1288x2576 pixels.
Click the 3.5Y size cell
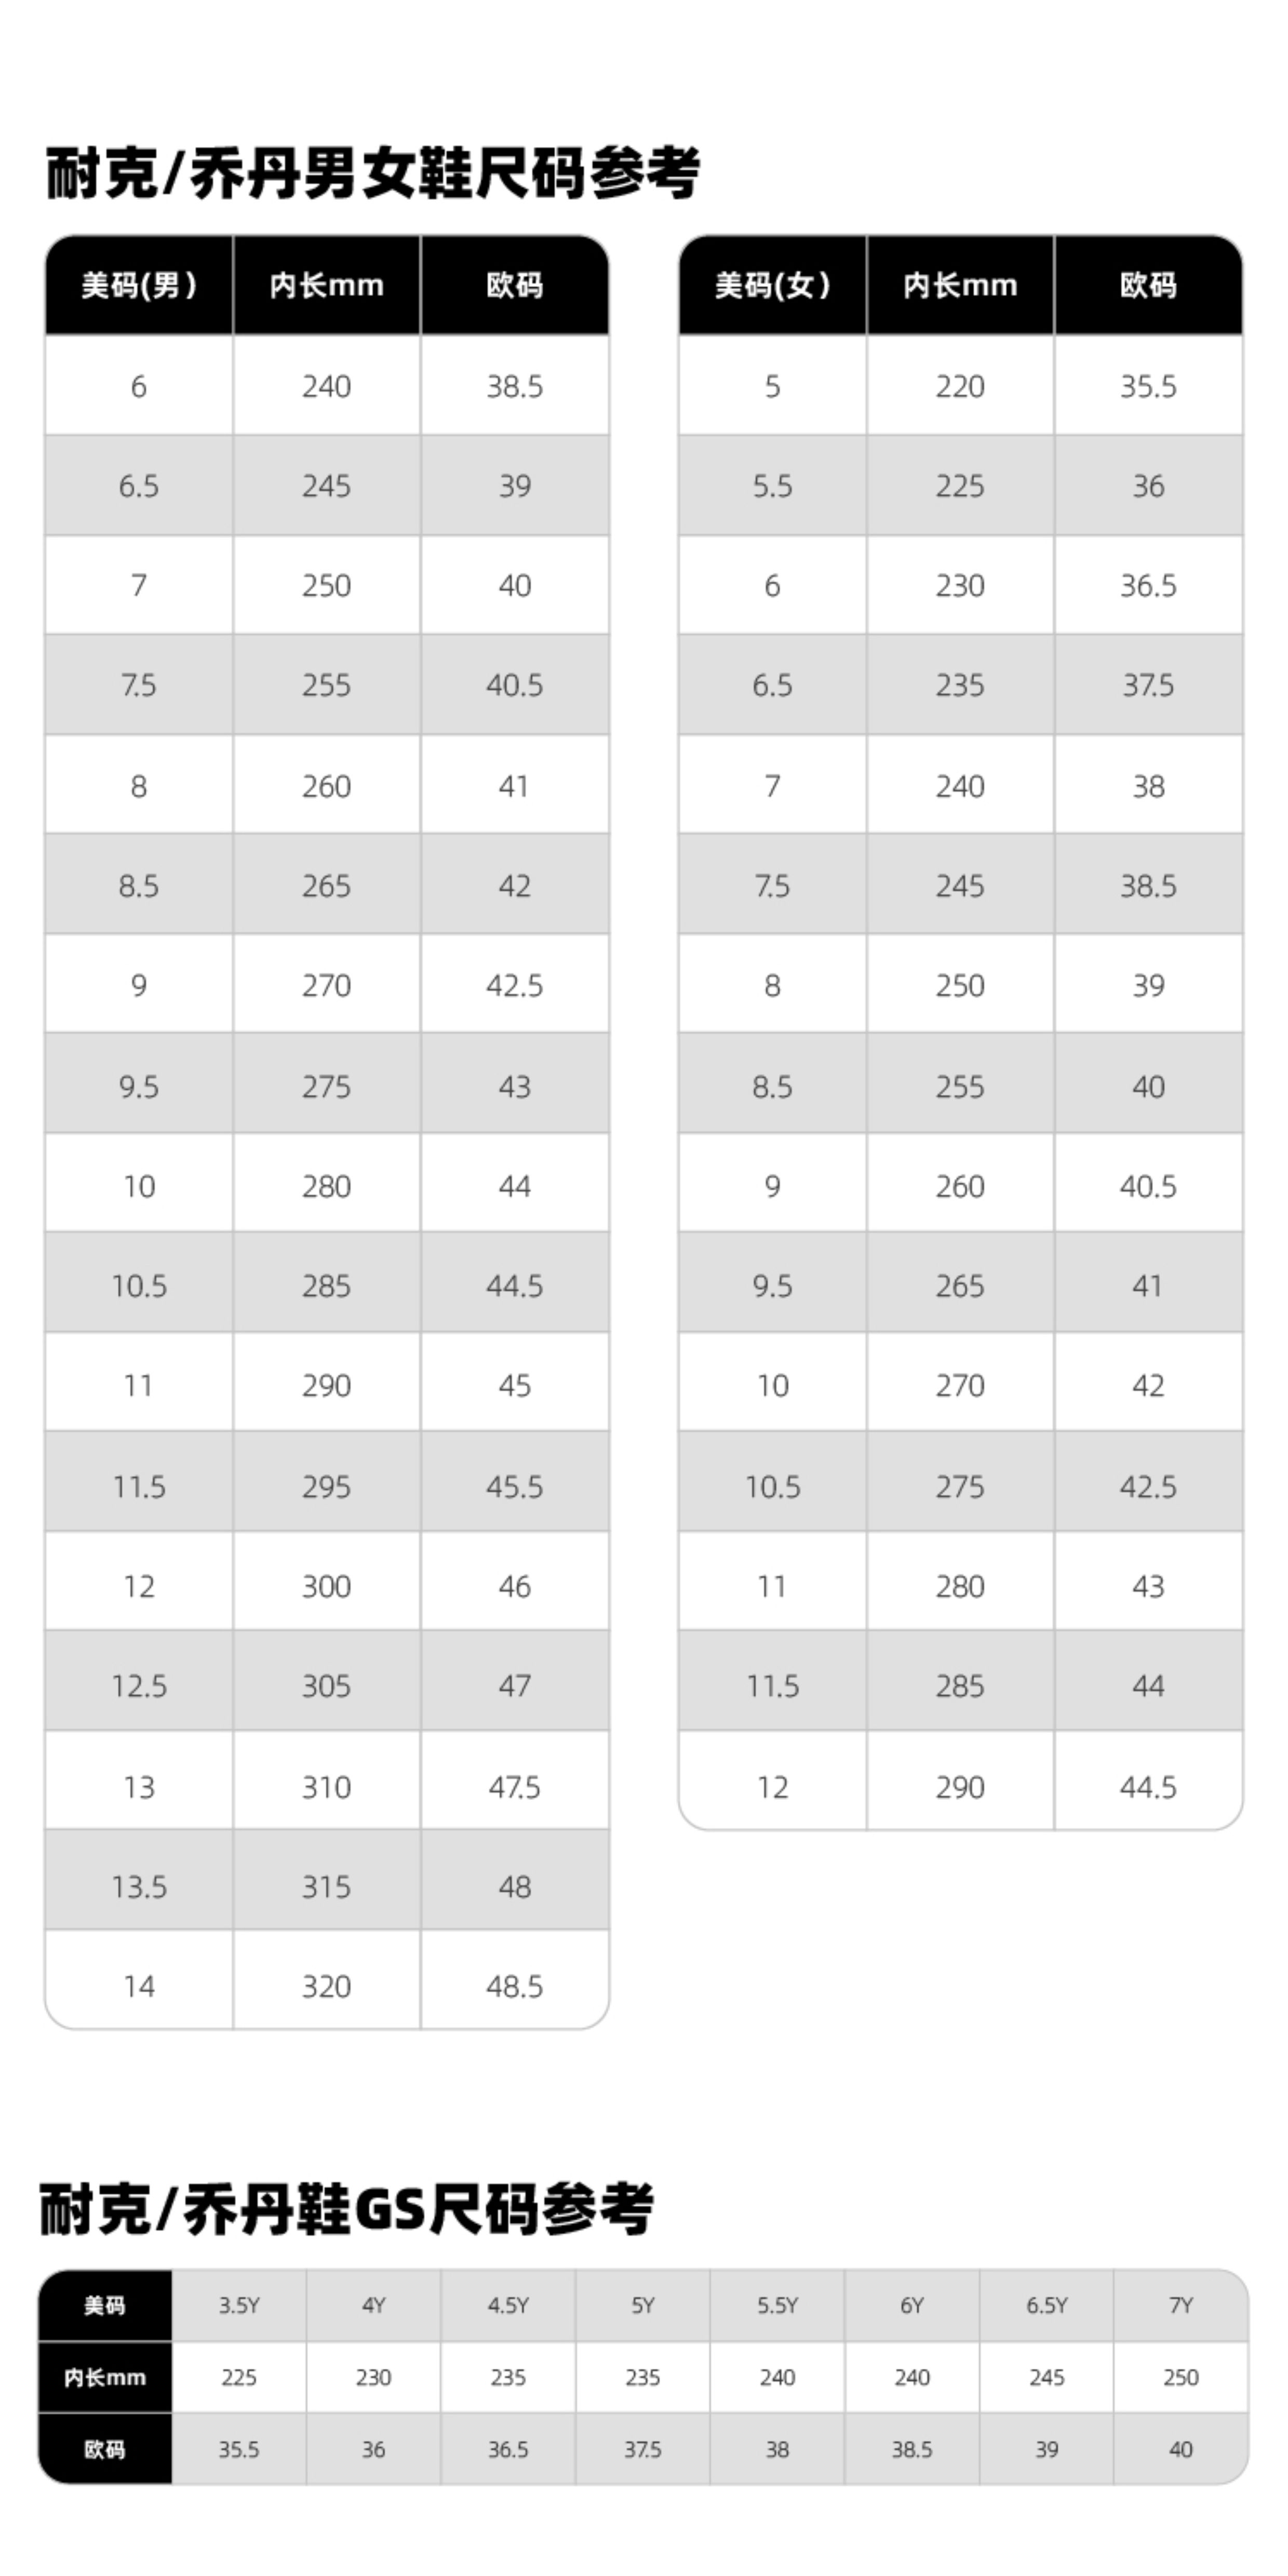click(239, 2306)
